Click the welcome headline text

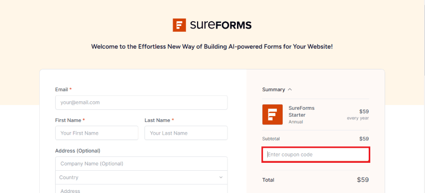[212, 47]
